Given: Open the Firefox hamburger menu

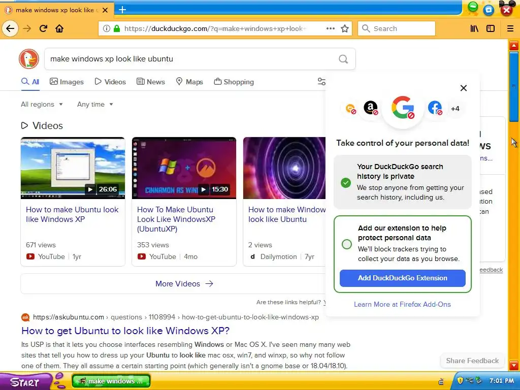Looking at the screenshot, I should coord(510,28).
